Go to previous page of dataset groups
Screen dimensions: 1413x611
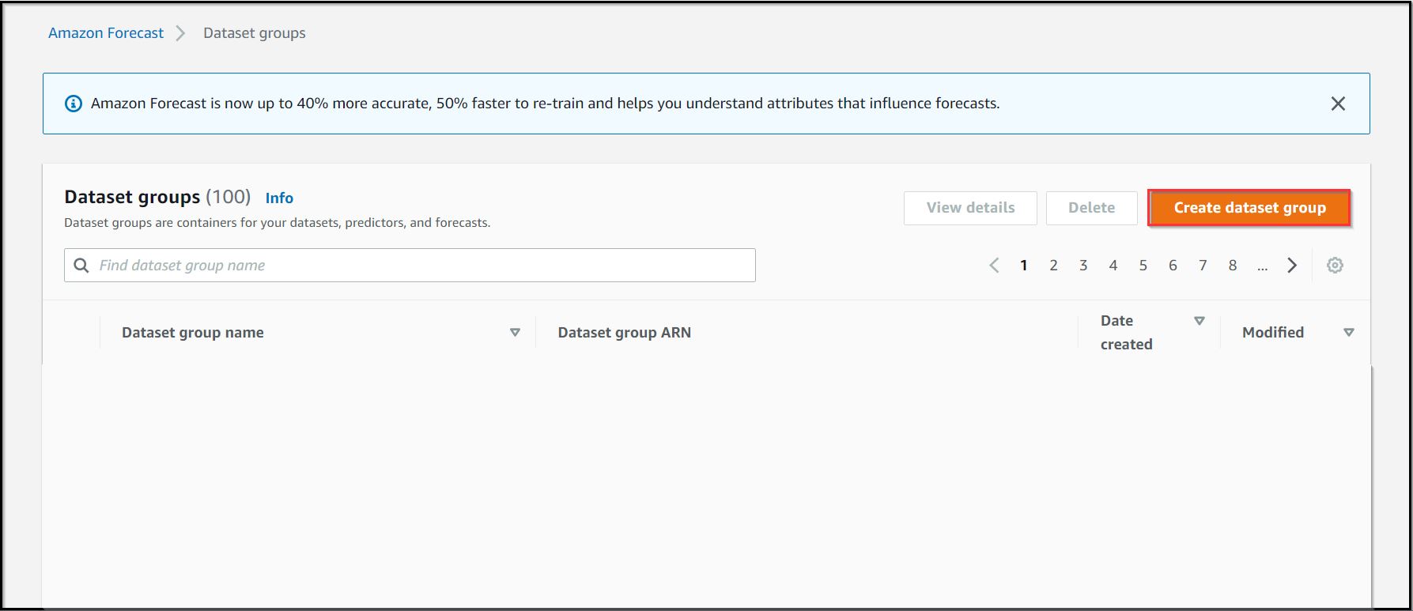coord(994,266)
